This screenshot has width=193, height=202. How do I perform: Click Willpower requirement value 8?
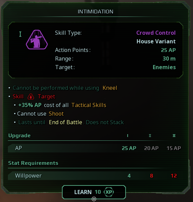point(151,176)
